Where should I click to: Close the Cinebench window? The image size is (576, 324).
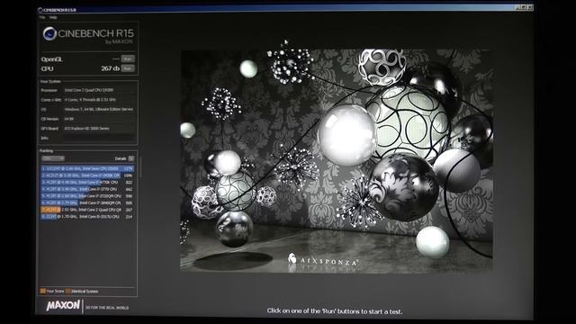pos(529,7)
